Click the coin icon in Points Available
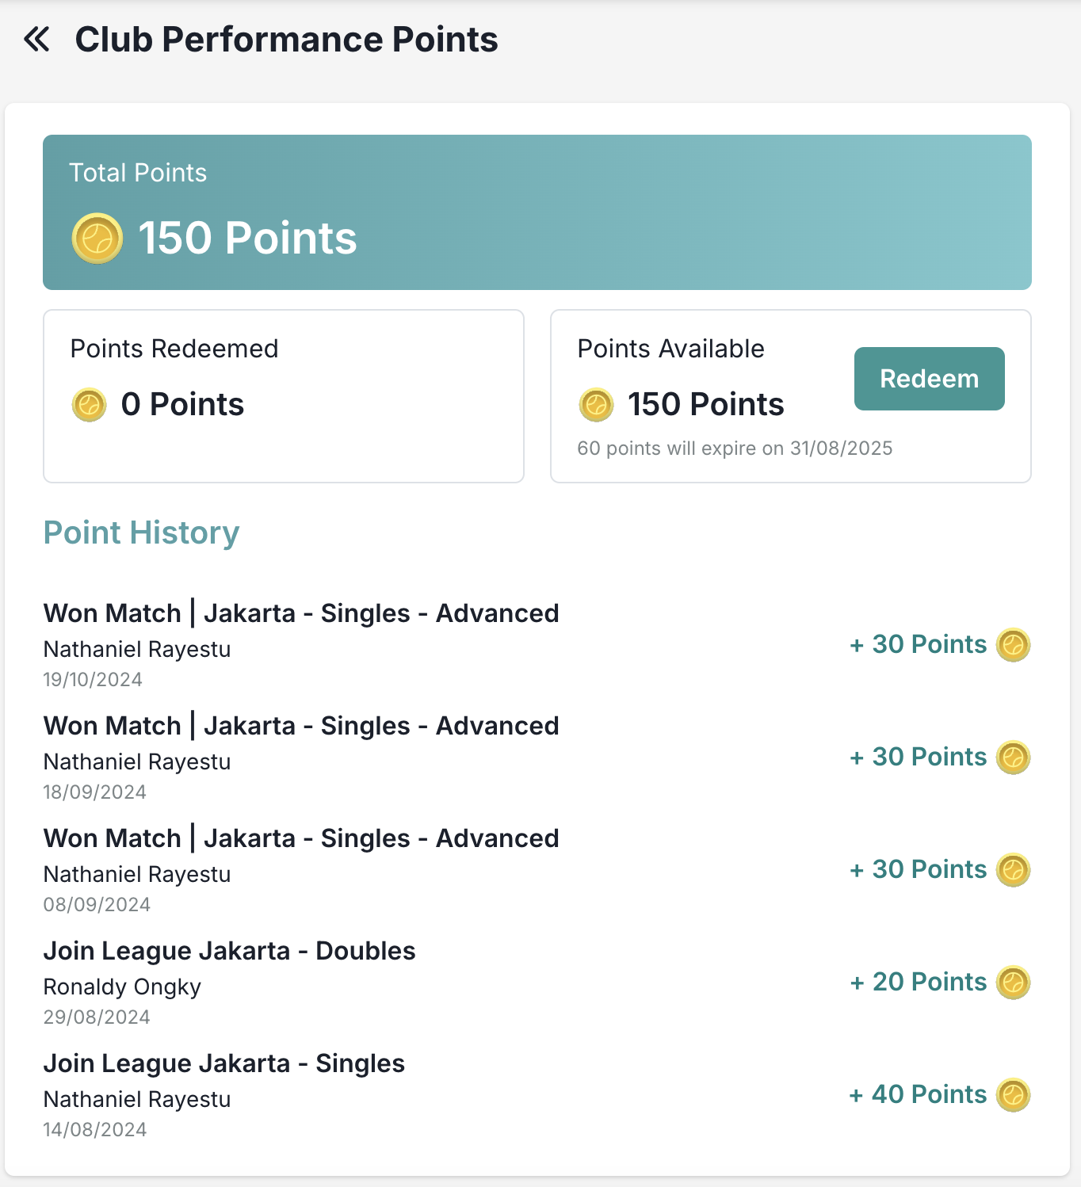Screen dimensions: 1081x1187 coord(596,405)
